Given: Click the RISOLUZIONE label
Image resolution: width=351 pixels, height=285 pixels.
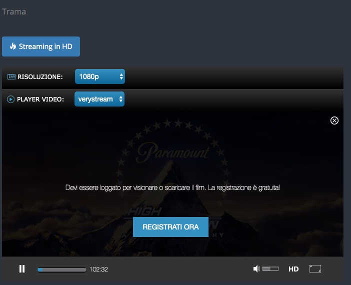Looking at the screenshot, I should coord(40,77).
